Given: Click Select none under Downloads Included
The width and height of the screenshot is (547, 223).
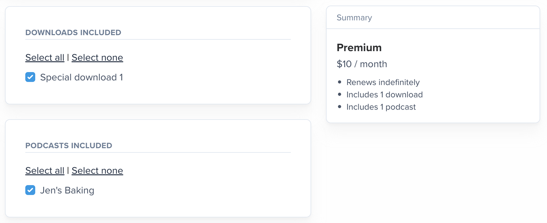Looking at the screenshot, I should 97,58.
